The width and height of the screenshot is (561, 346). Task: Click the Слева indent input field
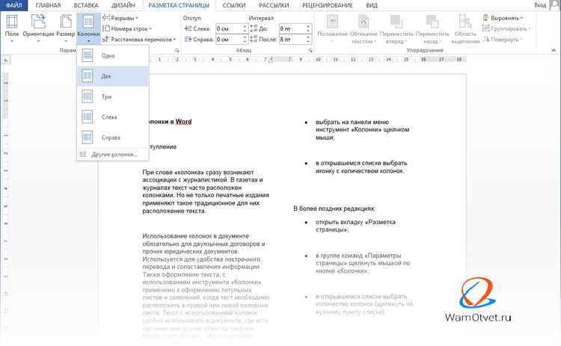pos(229,28)
